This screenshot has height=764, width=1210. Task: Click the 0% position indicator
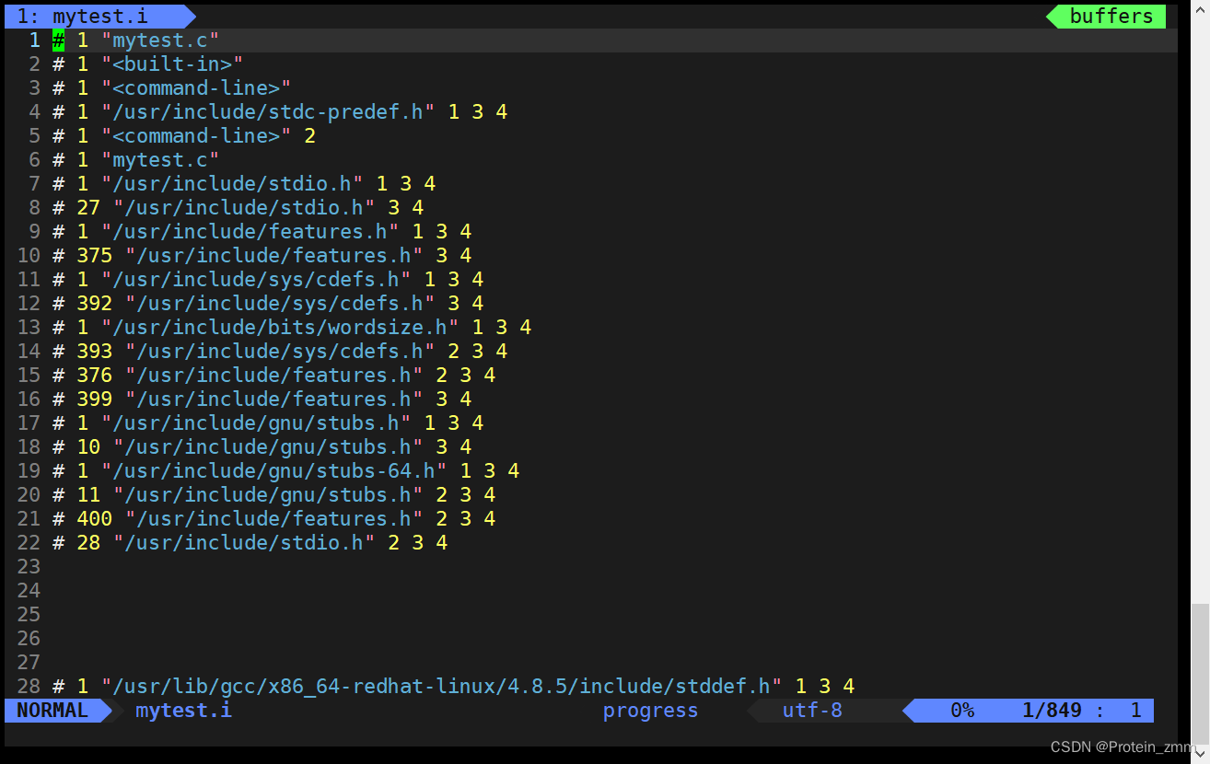click(x=962, y=711)
